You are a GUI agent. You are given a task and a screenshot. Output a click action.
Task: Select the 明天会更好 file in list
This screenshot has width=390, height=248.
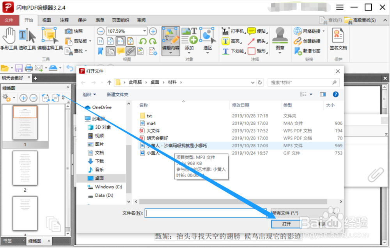(x=154, y=138)
